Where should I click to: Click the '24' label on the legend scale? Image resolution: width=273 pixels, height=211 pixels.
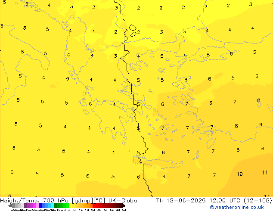(93, 210)
